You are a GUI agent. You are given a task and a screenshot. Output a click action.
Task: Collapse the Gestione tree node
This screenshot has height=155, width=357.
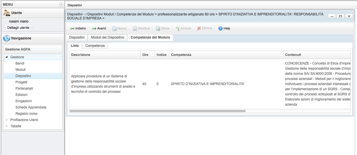click(x=7, y=57)
